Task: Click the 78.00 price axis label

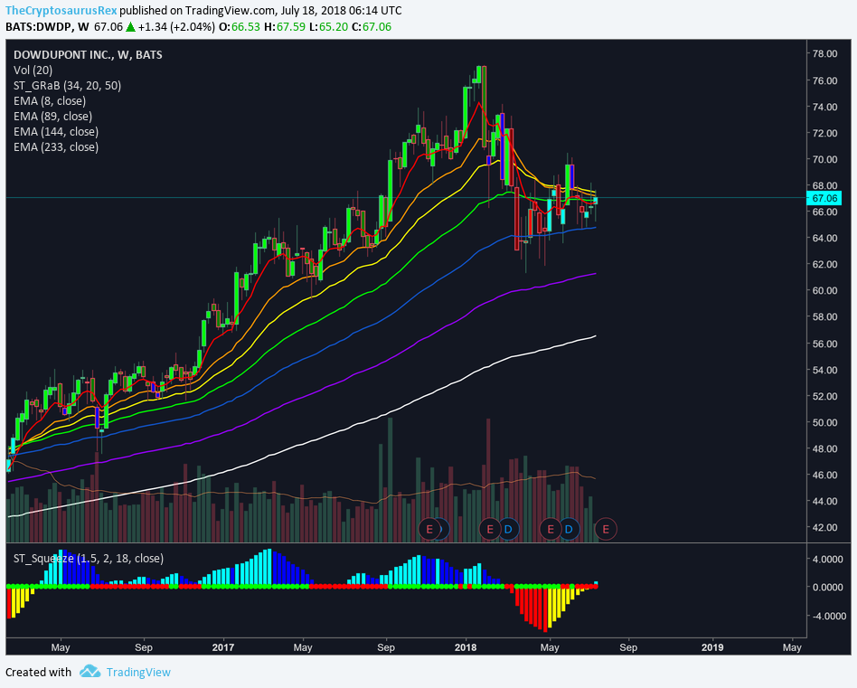Action: pyautogui.click(x=824, y=53)
